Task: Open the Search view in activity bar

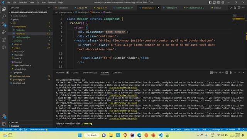Action: pos(4,16)
